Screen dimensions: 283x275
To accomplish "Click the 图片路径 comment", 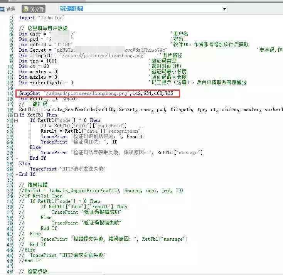I will tap(171, 55).
